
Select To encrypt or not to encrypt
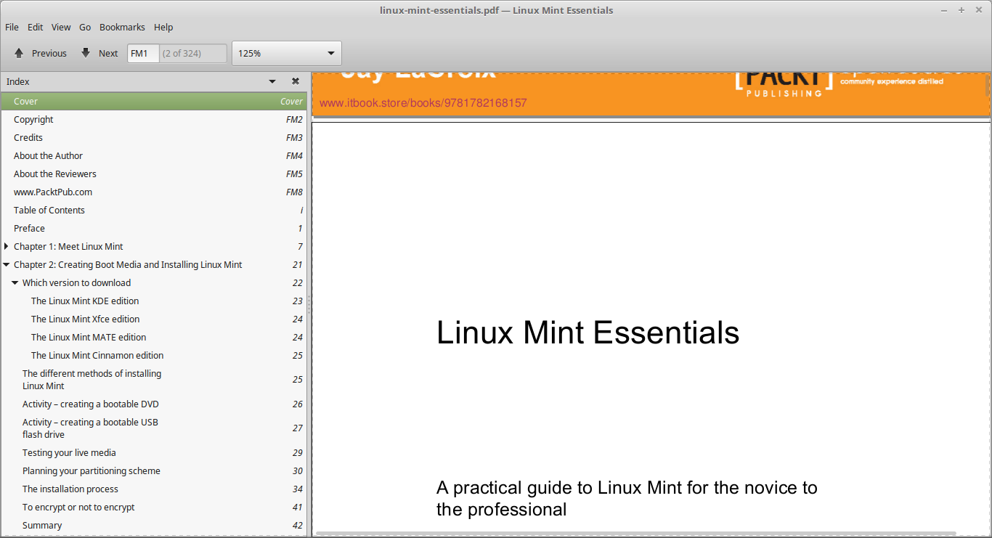[x=154, y=507]
